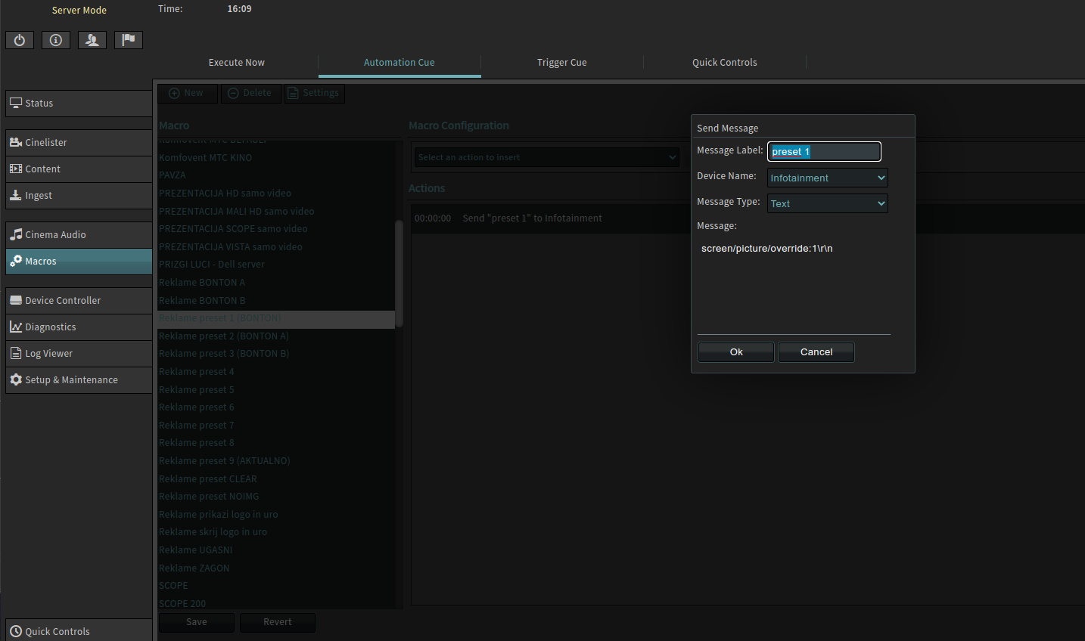1085x641 pixels.
Task: Select 'Reklame prikazi logo in uro'
Action: tap(276, 515)
